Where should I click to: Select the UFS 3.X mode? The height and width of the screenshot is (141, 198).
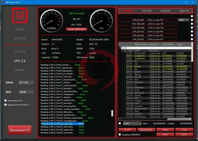(x=20, y=61)
